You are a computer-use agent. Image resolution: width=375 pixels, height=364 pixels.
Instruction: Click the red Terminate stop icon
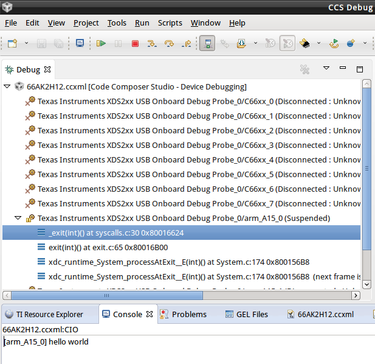coord(135,43)
